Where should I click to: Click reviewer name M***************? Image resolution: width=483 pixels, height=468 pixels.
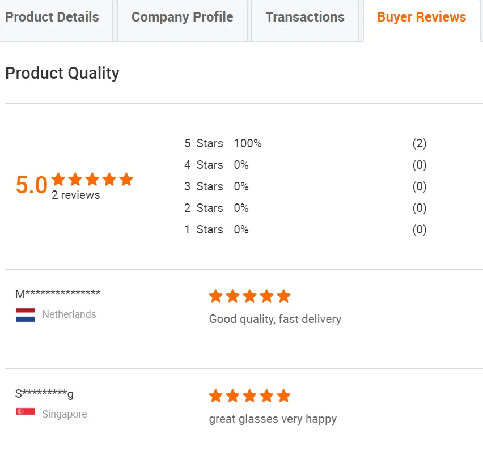(x=58, y=294)
